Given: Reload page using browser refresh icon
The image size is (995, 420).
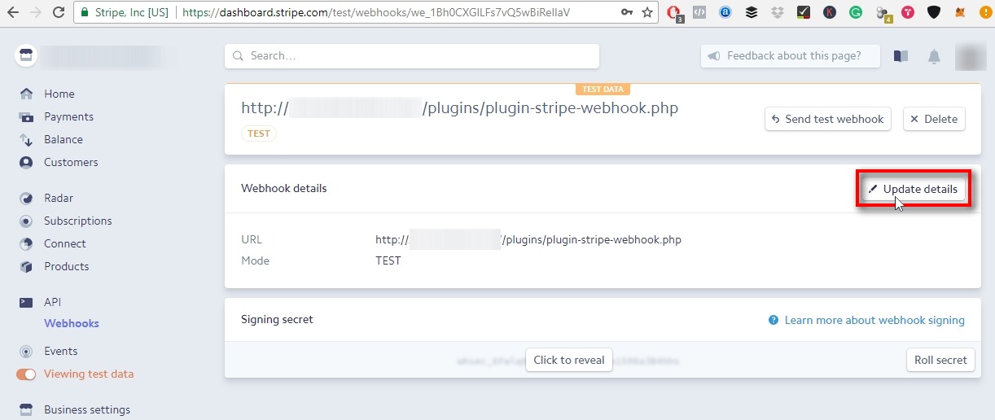Looking at the screenshot, I should tap(59, 12).
